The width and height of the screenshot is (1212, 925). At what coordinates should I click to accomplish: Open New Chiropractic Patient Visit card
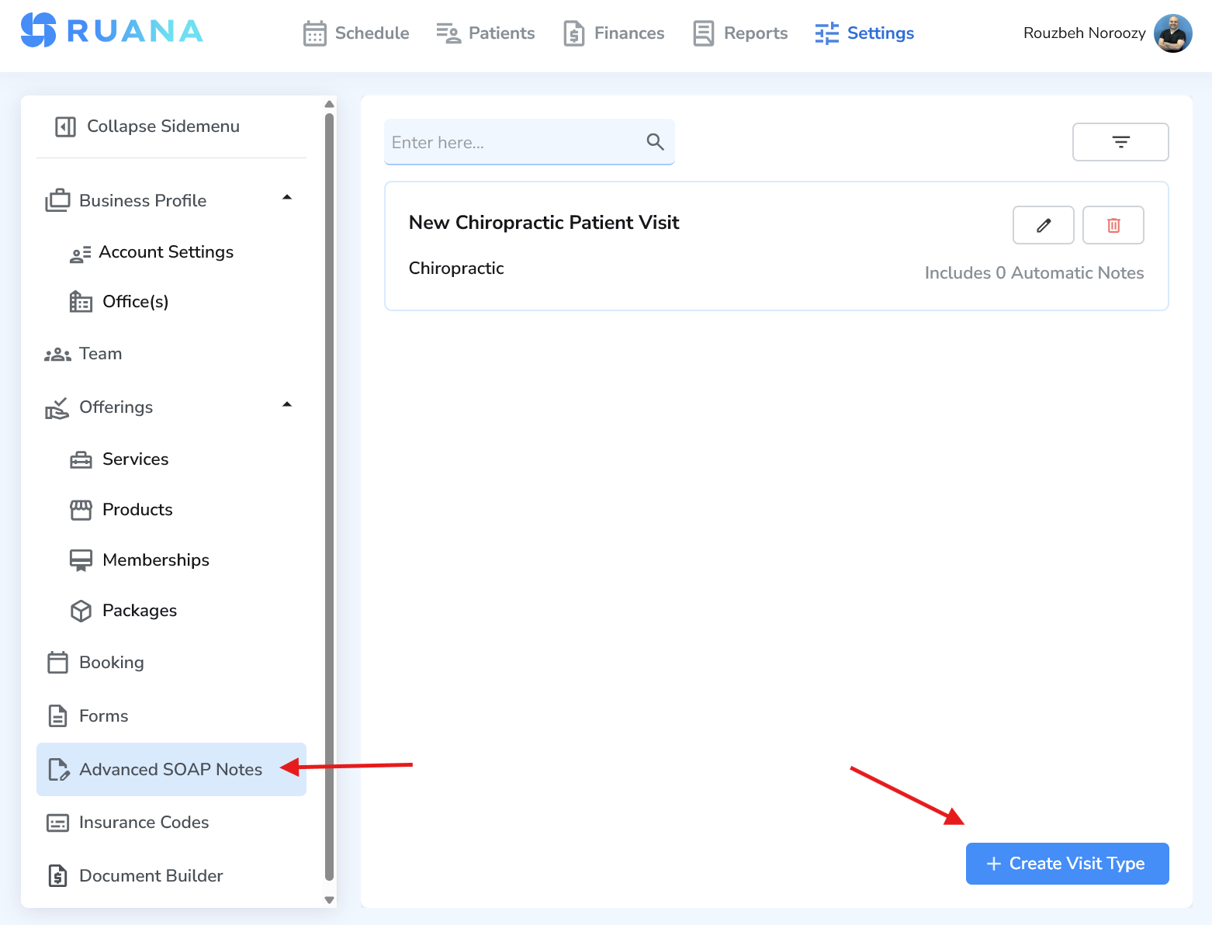(x=543, y=223)
